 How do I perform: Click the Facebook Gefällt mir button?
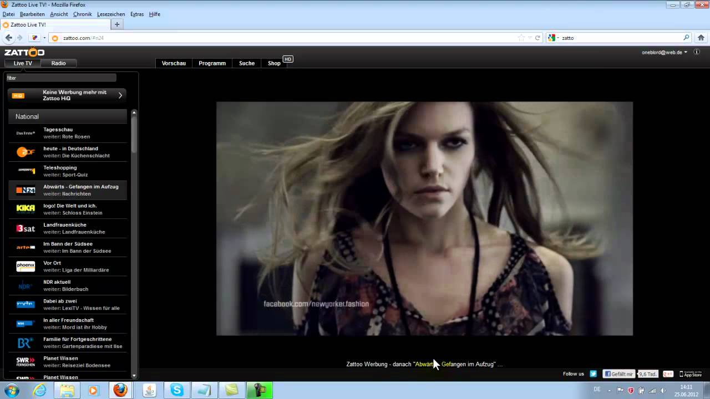click(618, 374)
